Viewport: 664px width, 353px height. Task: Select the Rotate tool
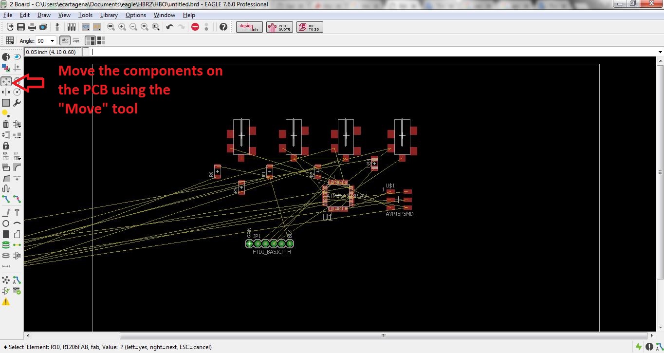point(17,92)
